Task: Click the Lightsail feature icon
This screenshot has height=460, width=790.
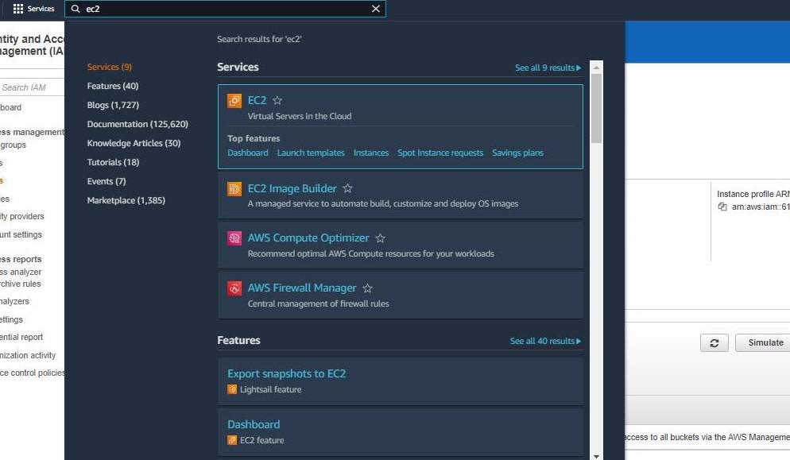Action: point(232,389)
